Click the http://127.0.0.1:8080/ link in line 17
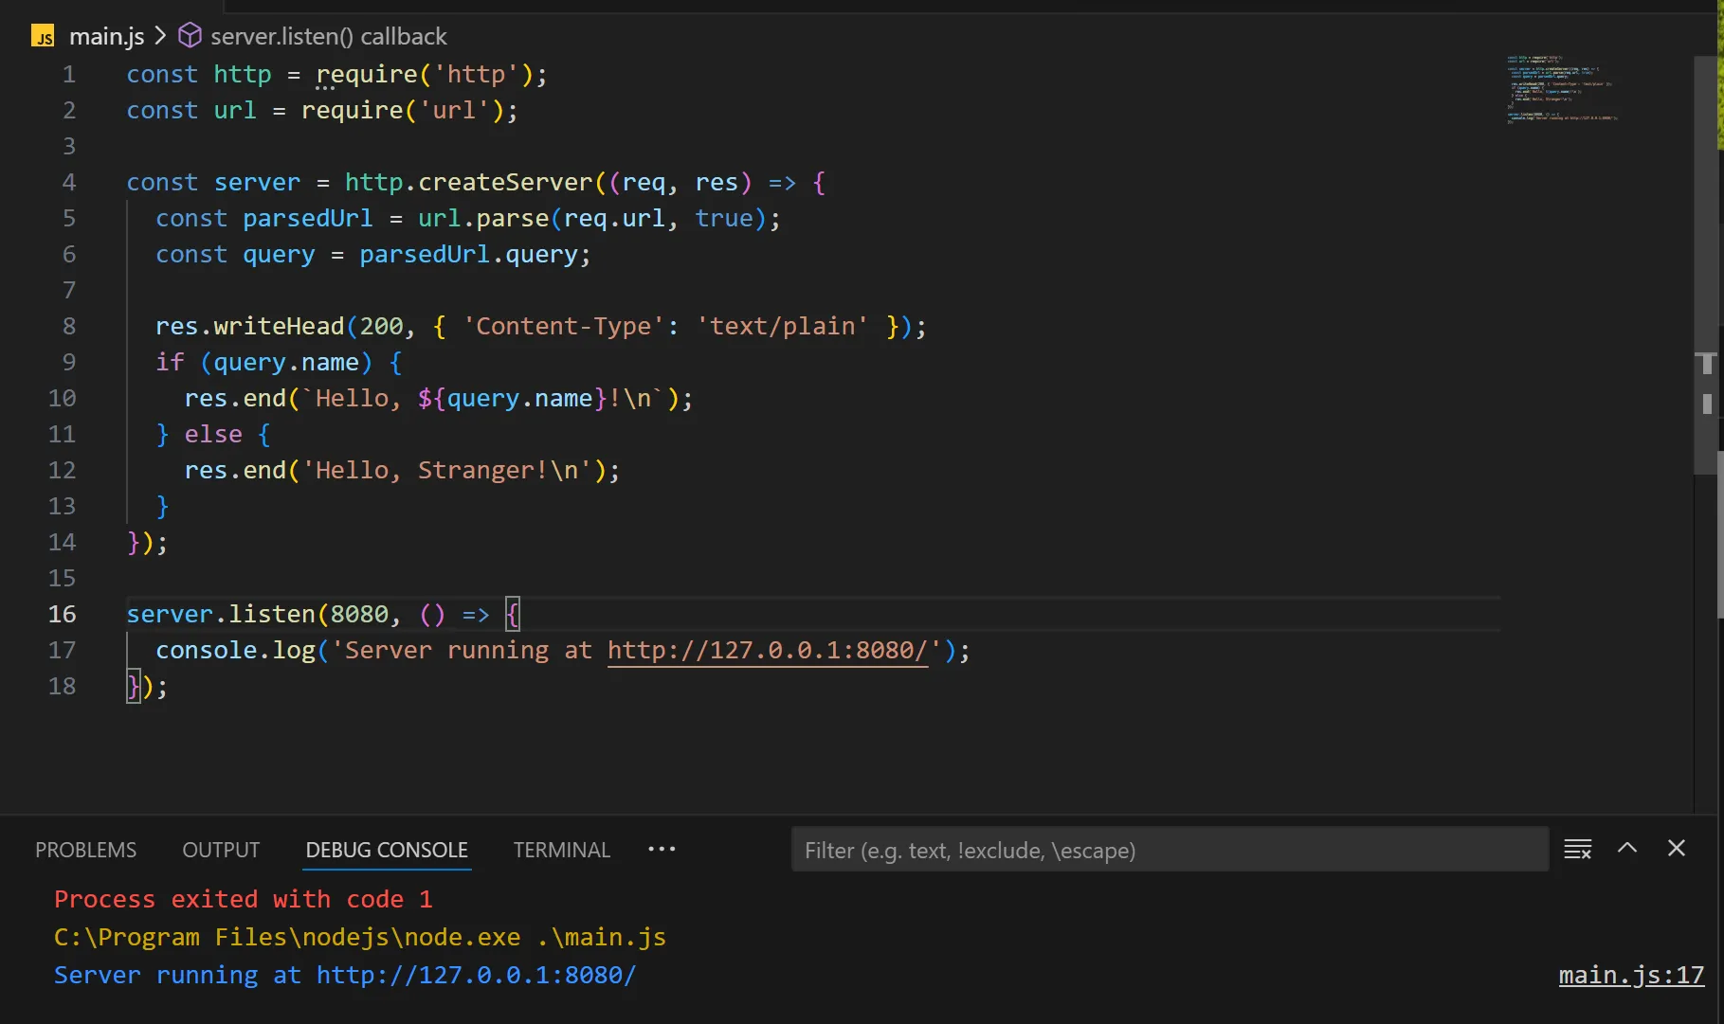Screen dimensions: 1724x1024 tap(768, 651)
